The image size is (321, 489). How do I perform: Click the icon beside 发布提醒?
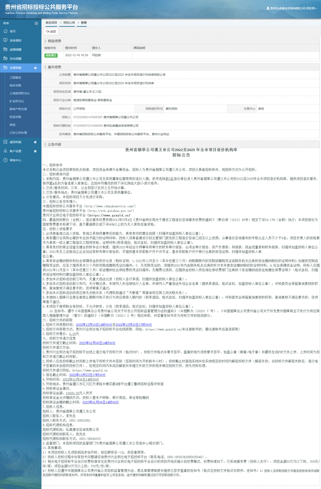(x=5, y=58)
